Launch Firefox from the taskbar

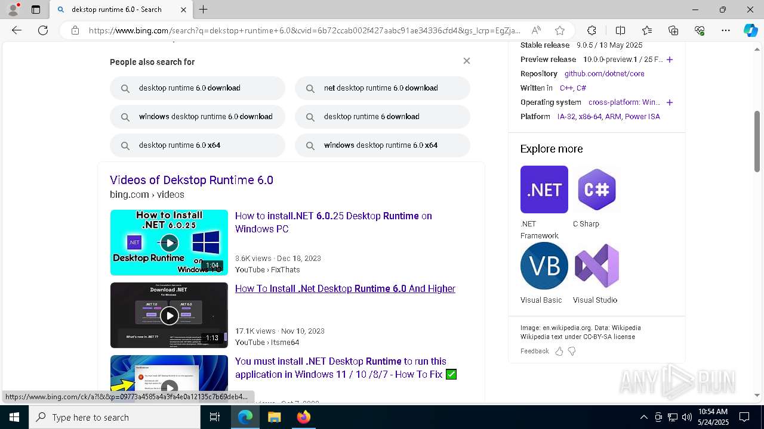[303, 417]
